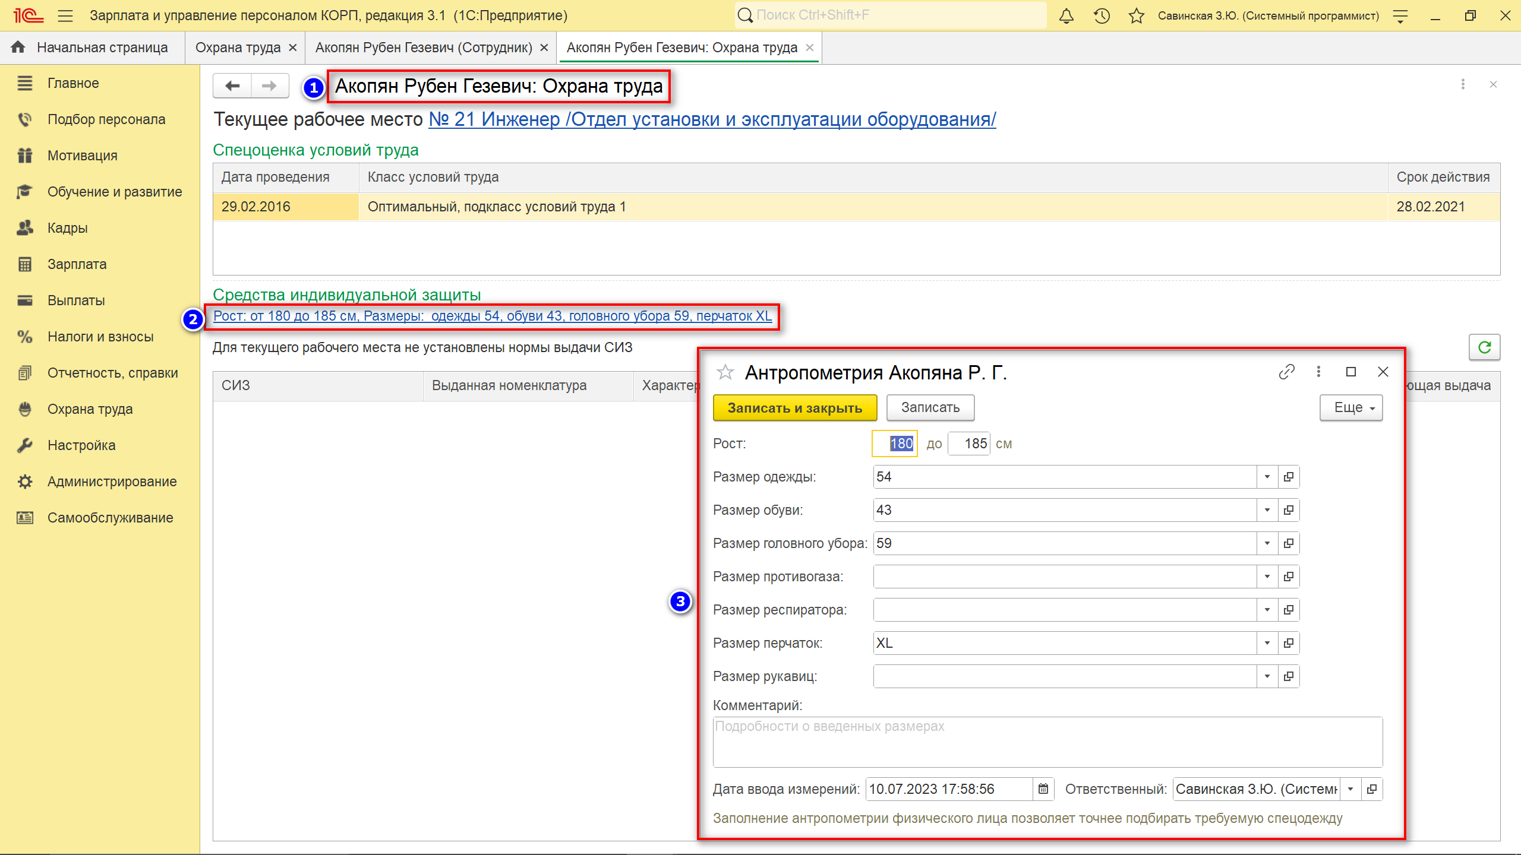
Task: Click the back navigation arrow
Action: click(x=232, y=86)
